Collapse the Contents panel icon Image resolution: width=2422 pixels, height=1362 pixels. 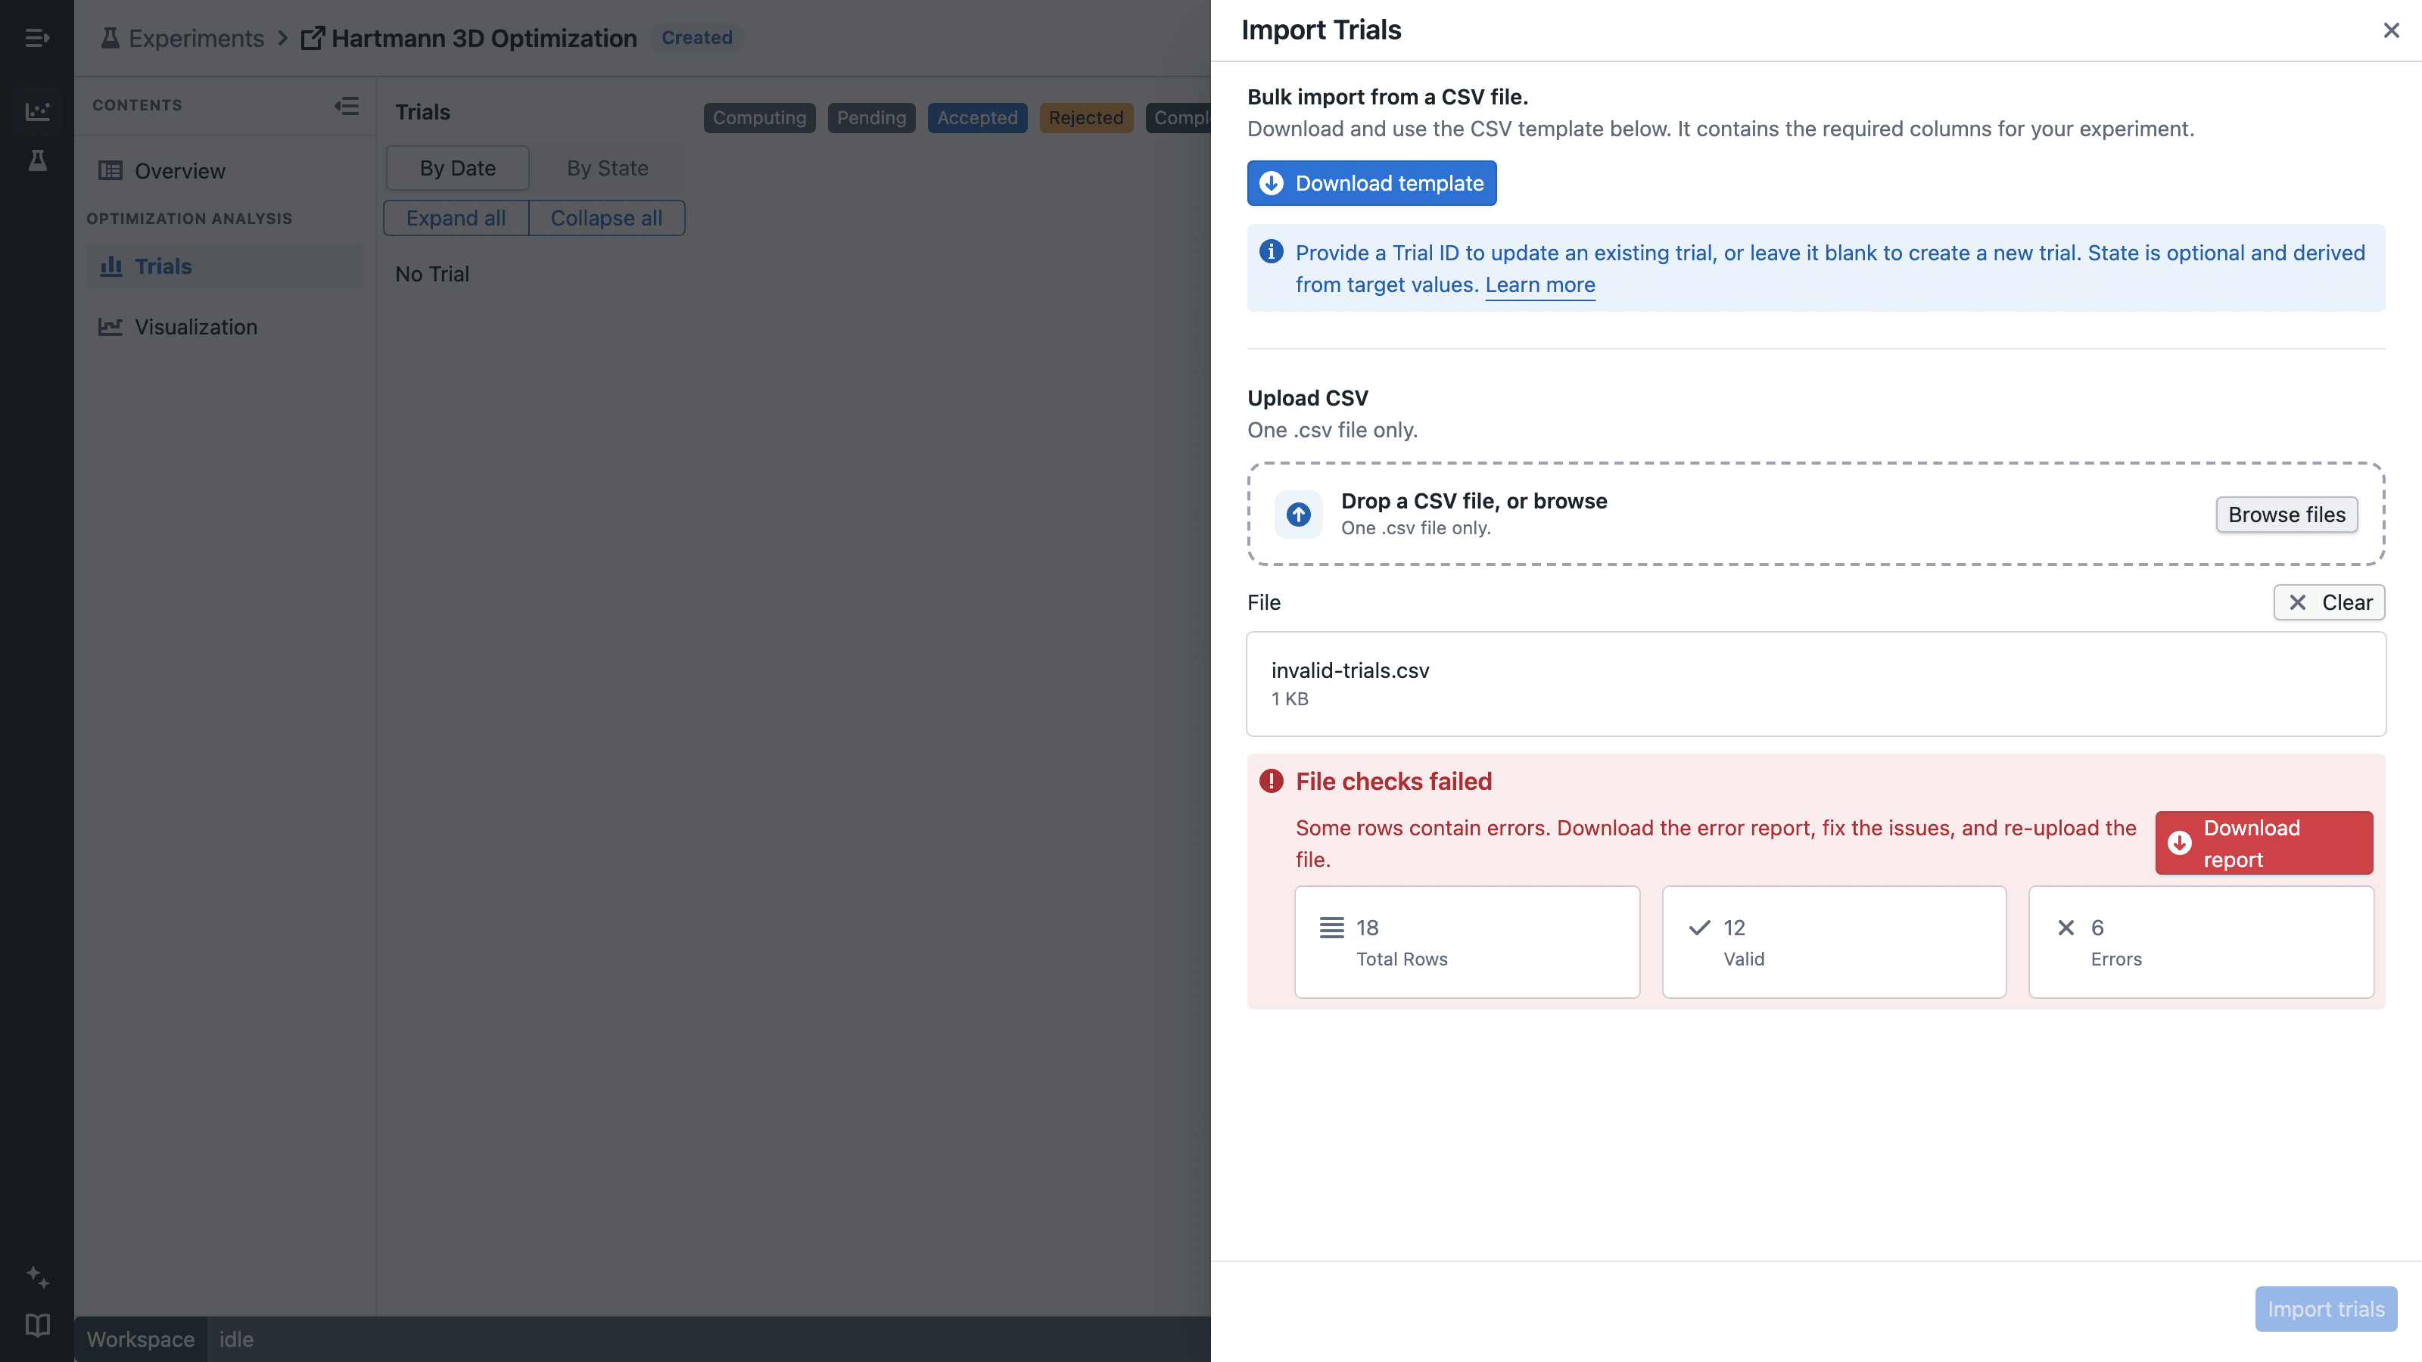coord(346,105)
